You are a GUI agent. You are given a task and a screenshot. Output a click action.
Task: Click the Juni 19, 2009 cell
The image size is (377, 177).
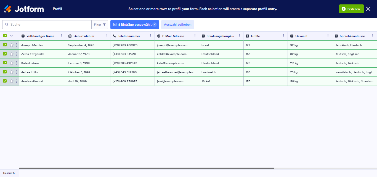(x=88, y=81)
